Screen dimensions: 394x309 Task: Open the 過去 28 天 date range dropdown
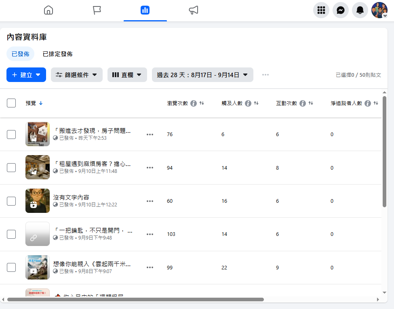pyautogui.click(x=202, y=75)
